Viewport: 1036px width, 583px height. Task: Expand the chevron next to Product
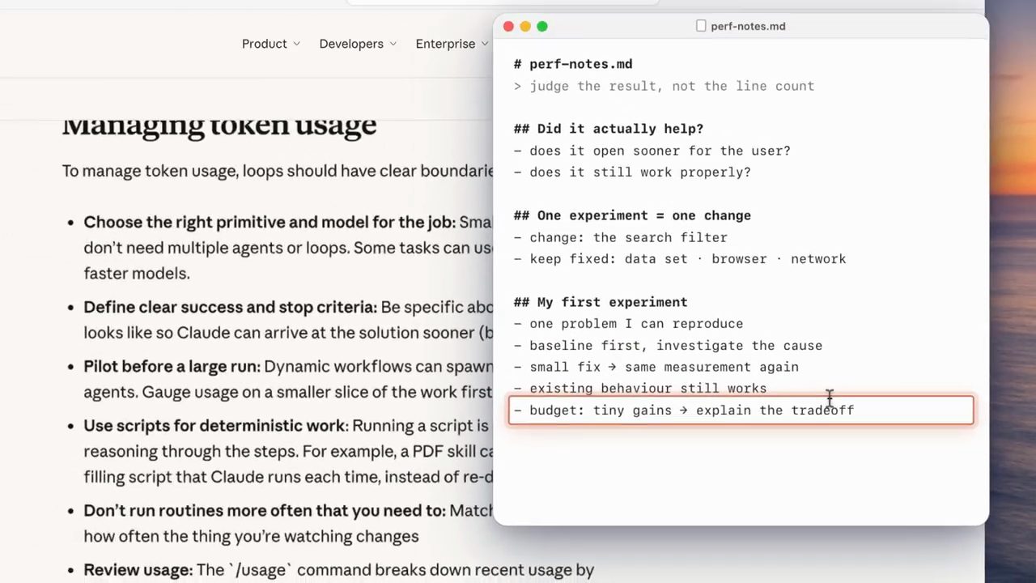click(296, 44)
